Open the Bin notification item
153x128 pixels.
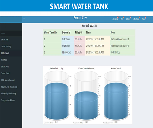122,19
